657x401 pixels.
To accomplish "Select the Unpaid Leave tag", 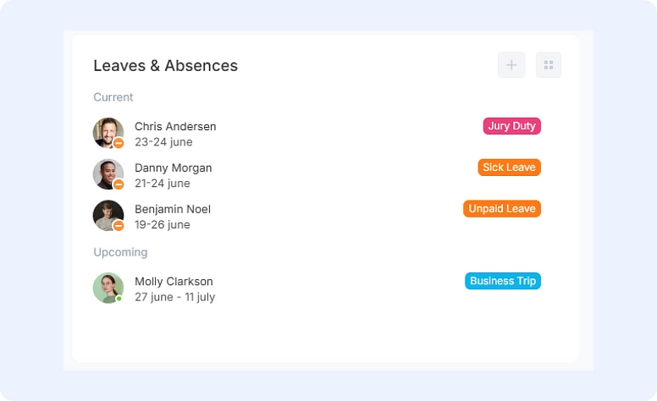I will pos(502,208).
